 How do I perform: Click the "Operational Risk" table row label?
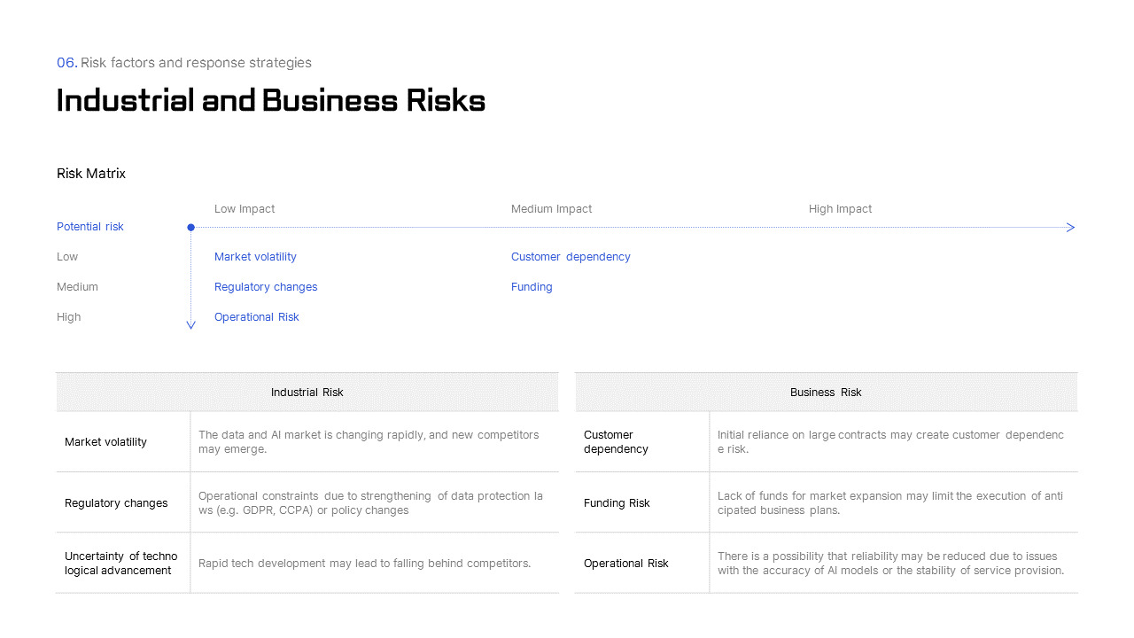[626, 564]
